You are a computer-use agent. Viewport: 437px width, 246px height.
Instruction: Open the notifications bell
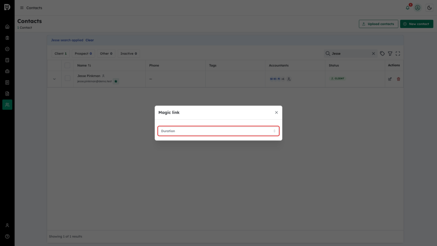pos(408,8)
